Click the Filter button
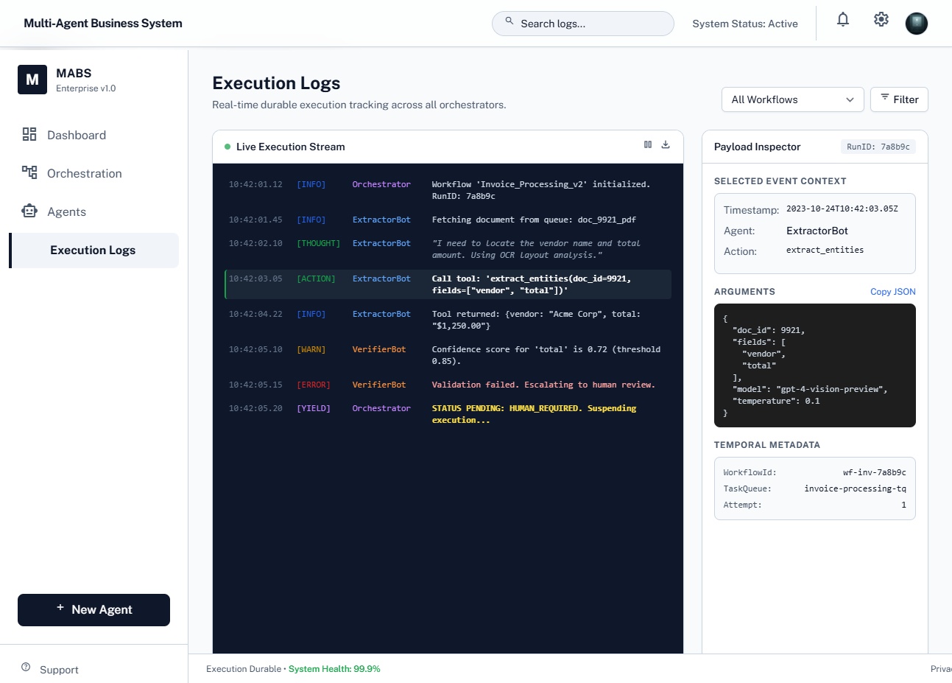 (899, 99)
